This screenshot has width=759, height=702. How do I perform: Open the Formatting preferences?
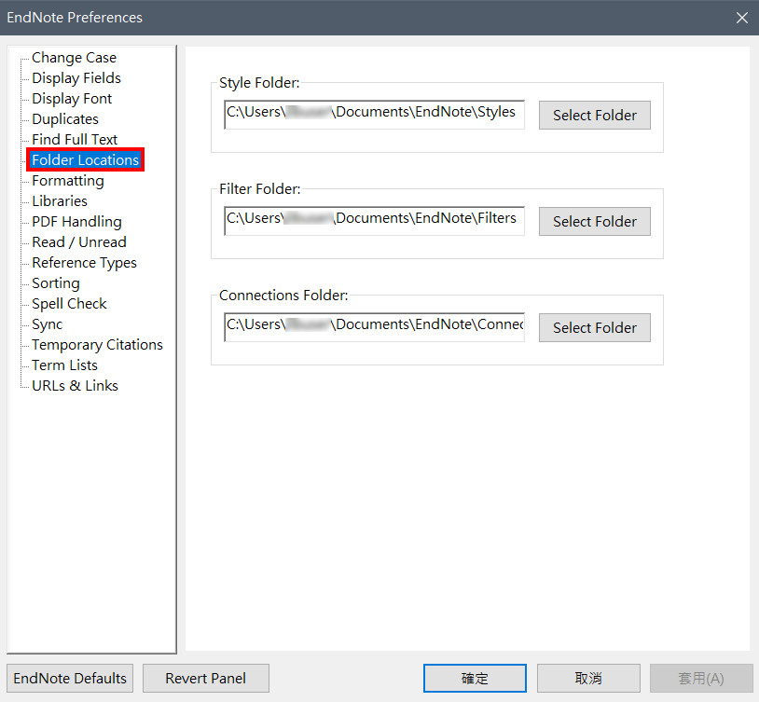point(68,181)
